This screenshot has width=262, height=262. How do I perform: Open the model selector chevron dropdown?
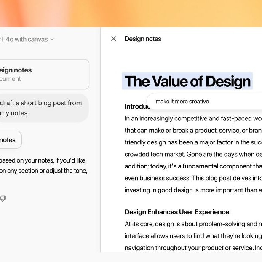point(52,40)
